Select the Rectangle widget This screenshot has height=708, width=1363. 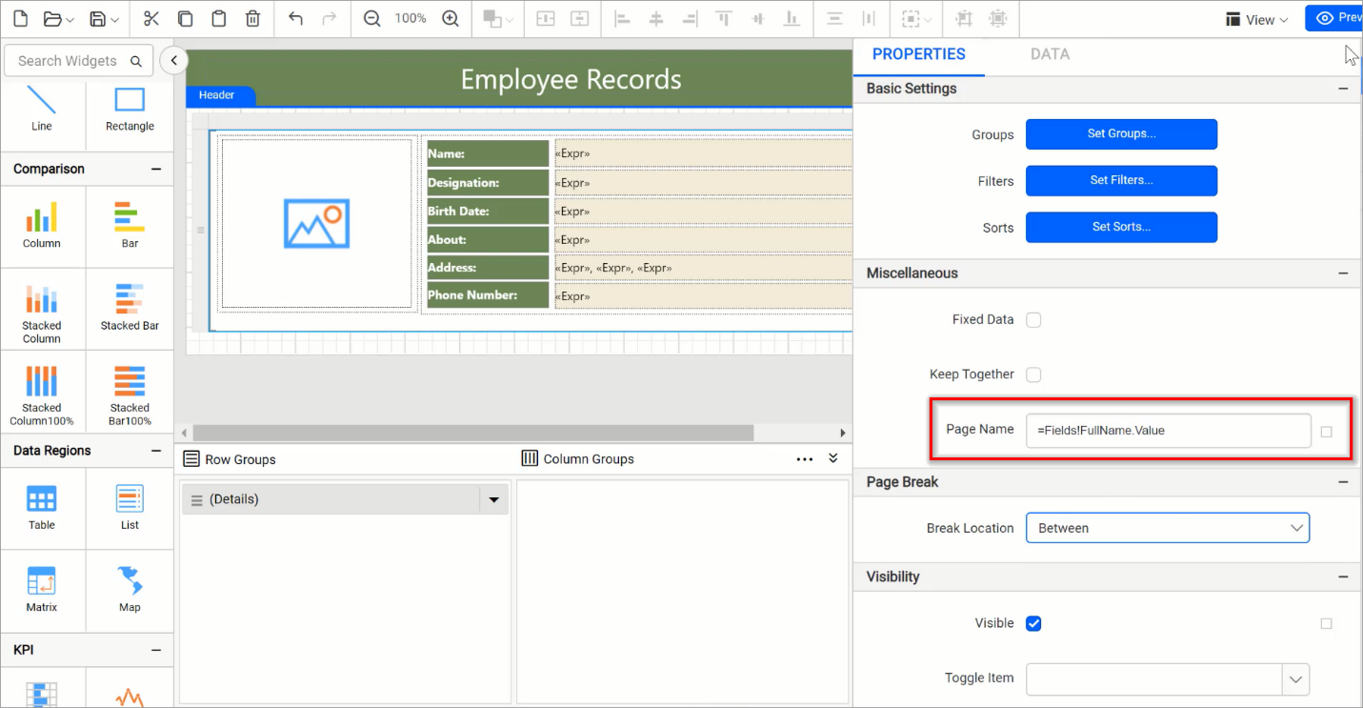pyautogui.click(x=130, y=109)
